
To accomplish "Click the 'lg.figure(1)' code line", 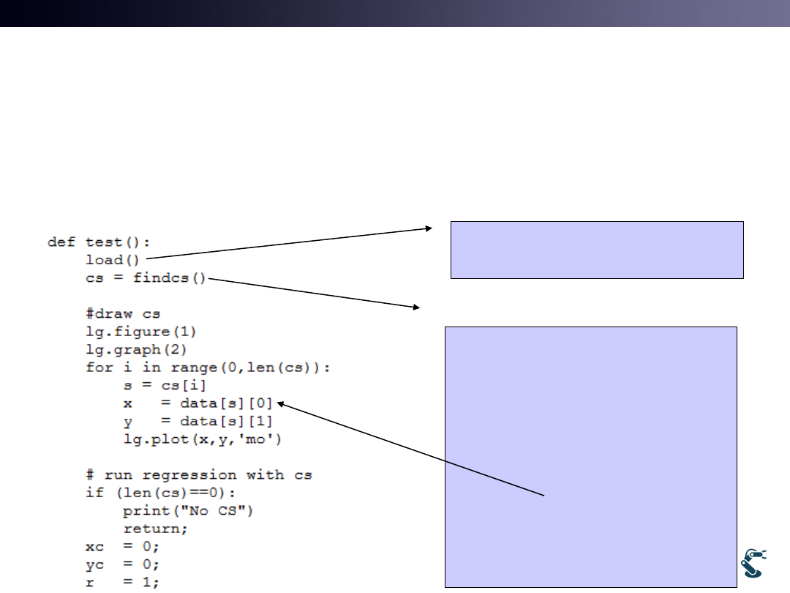I will click(140, 332).
